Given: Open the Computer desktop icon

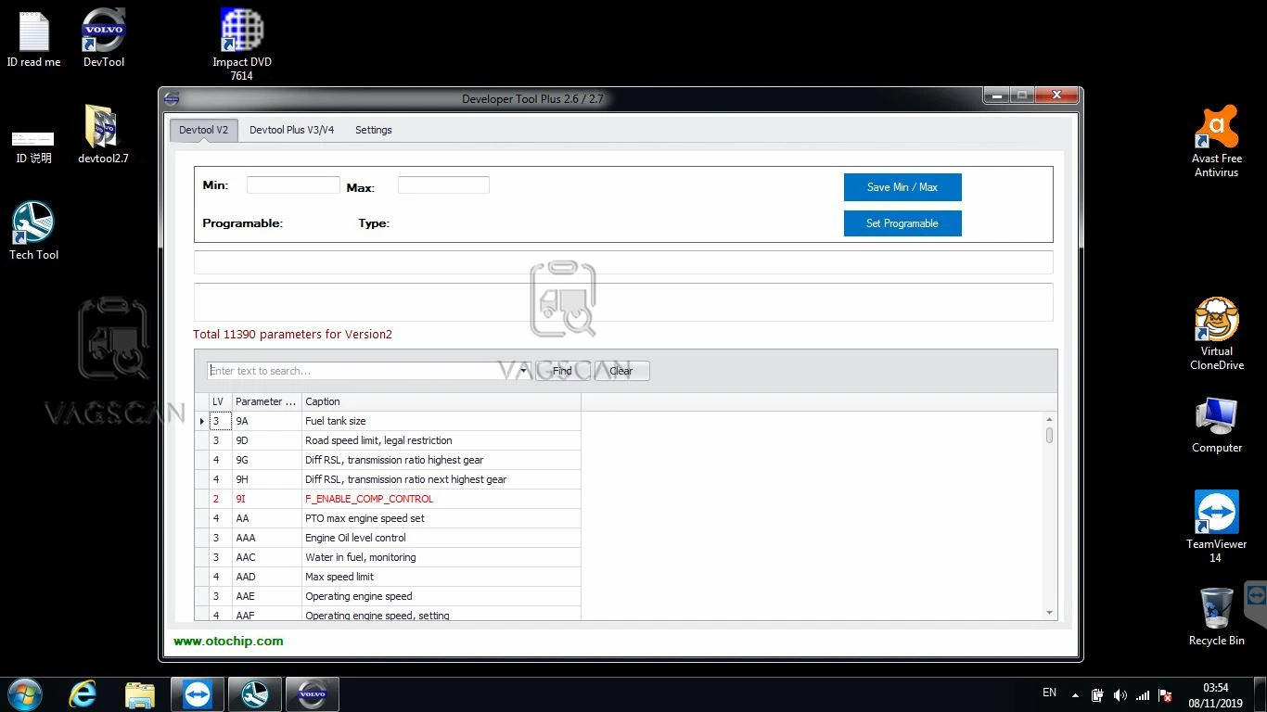Looking at the screenshot, I should point(1216,426).
